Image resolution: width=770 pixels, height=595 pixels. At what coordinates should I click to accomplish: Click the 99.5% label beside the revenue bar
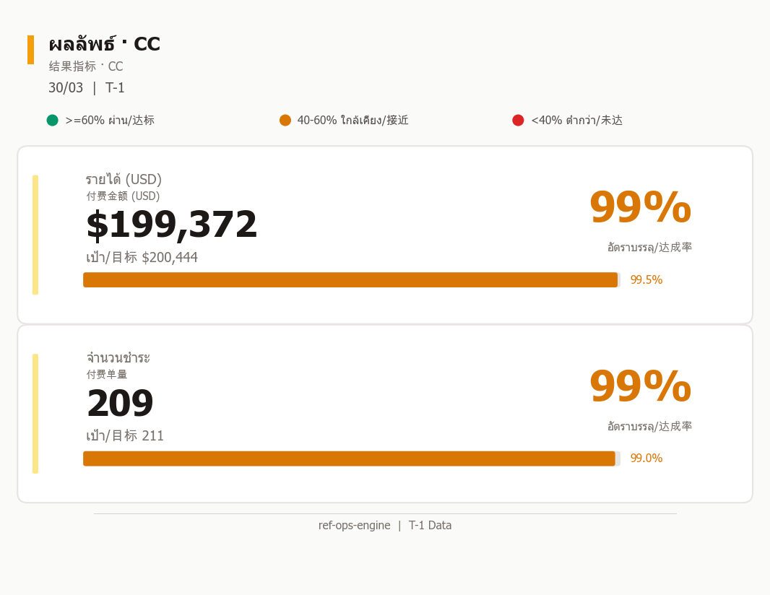pos(646,280)
